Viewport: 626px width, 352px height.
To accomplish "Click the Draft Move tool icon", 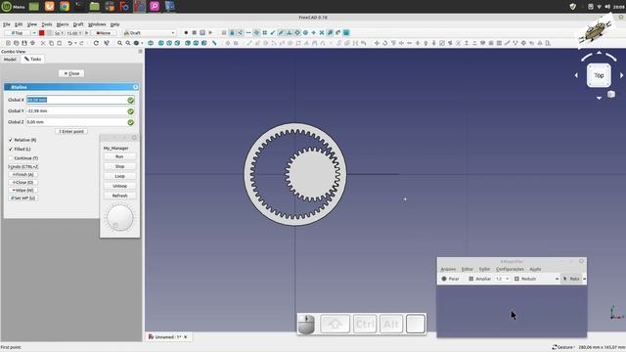I will pyautogui.click(x=376, y=43).
